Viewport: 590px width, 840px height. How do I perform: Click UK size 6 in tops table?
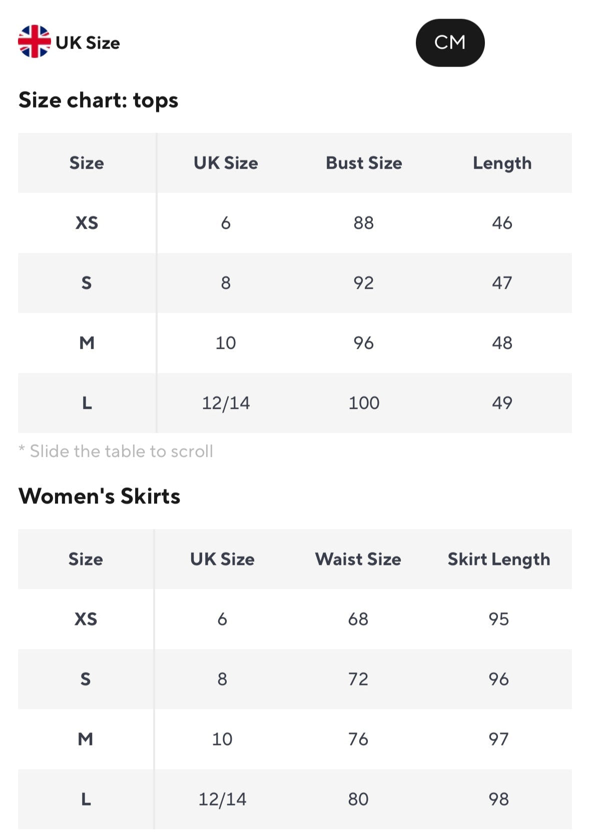pyautogui.click(x=226, y=223)
